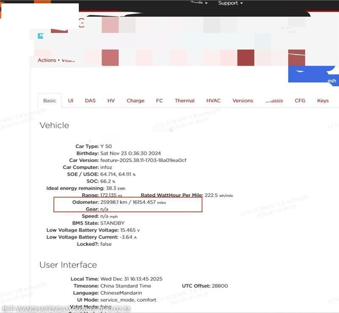Open the Versions tab
The height and width of the screenshot is (313, 339).
(242, 101)
